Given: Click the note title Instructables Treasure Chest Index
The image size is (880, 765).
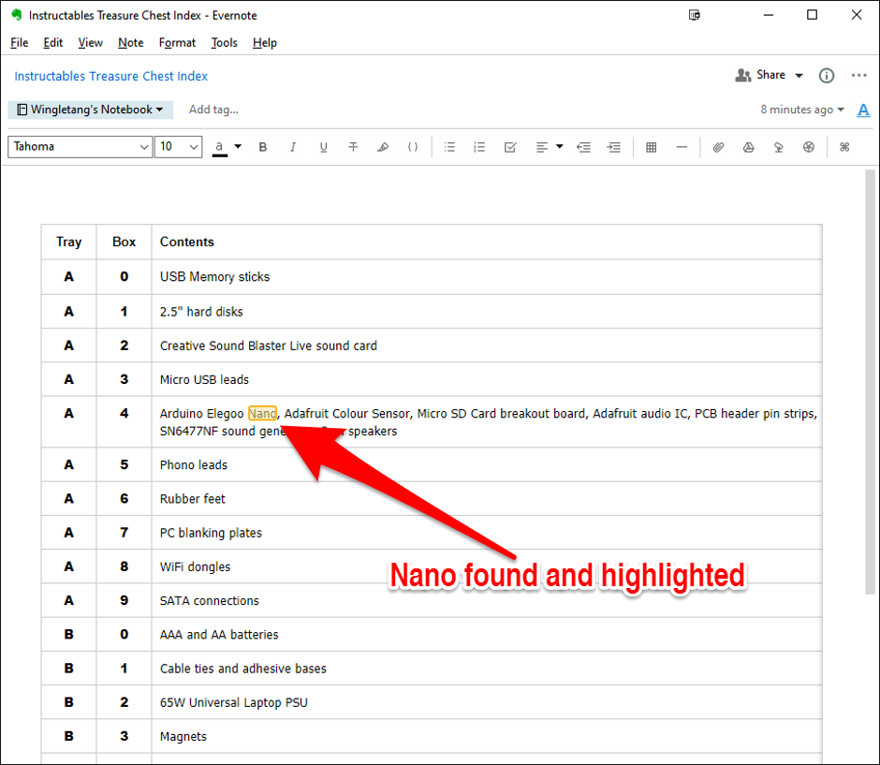Looking at the screenshot, I should point(111,77).
